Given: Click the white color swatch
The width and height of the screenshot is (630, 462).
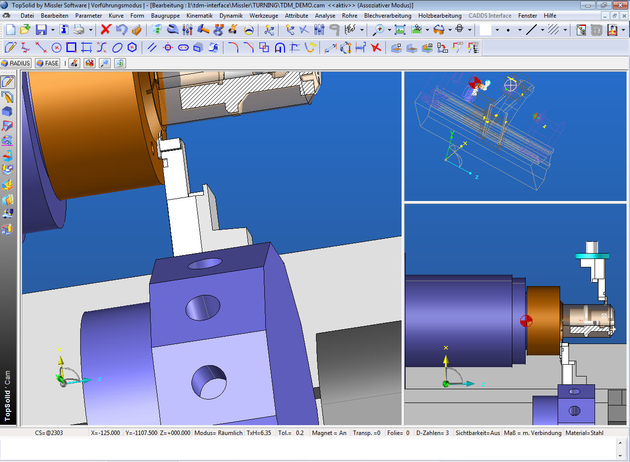Looking at the screenshot, I should pos(486,29).
